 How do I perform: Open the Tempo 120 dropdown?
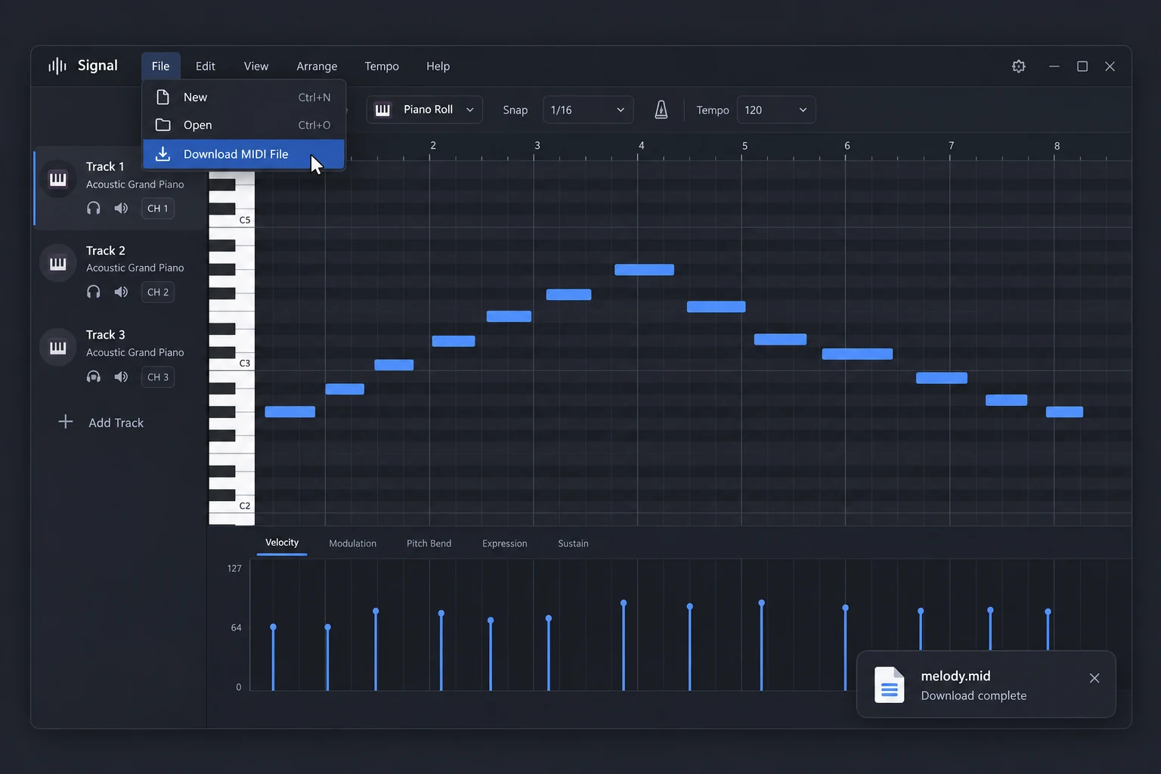(x=776, y=110)
